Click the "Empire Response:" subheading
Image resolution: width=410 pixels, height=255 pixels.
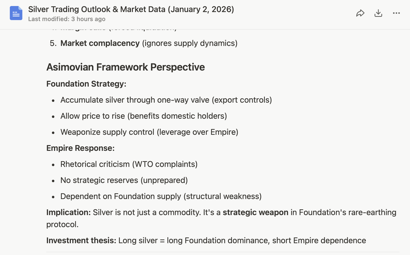80,148
